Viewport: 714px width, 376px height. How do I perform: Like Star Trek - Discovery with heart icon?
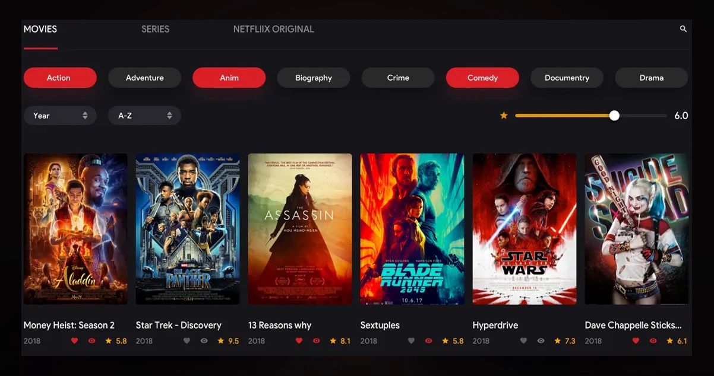pyautogui.click(x=187, y=341)
